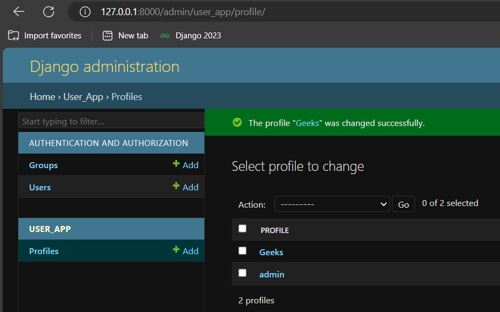Check the box for Geeks profile
Screen dimensions: 500x312
(x=242, y=251)
